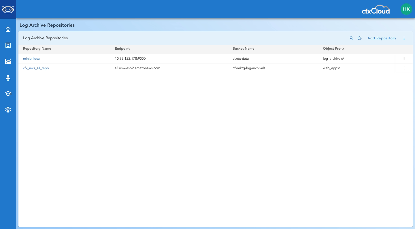Sort by Object Prefix column header
415x229 pixels.
tap(333, 48)
